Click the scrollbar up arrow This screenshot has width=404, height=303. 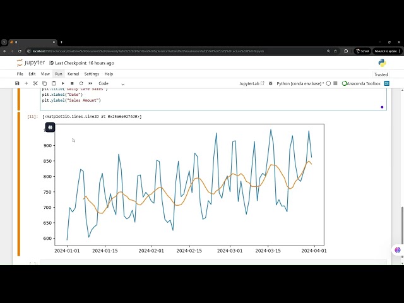tap(403, 90)
